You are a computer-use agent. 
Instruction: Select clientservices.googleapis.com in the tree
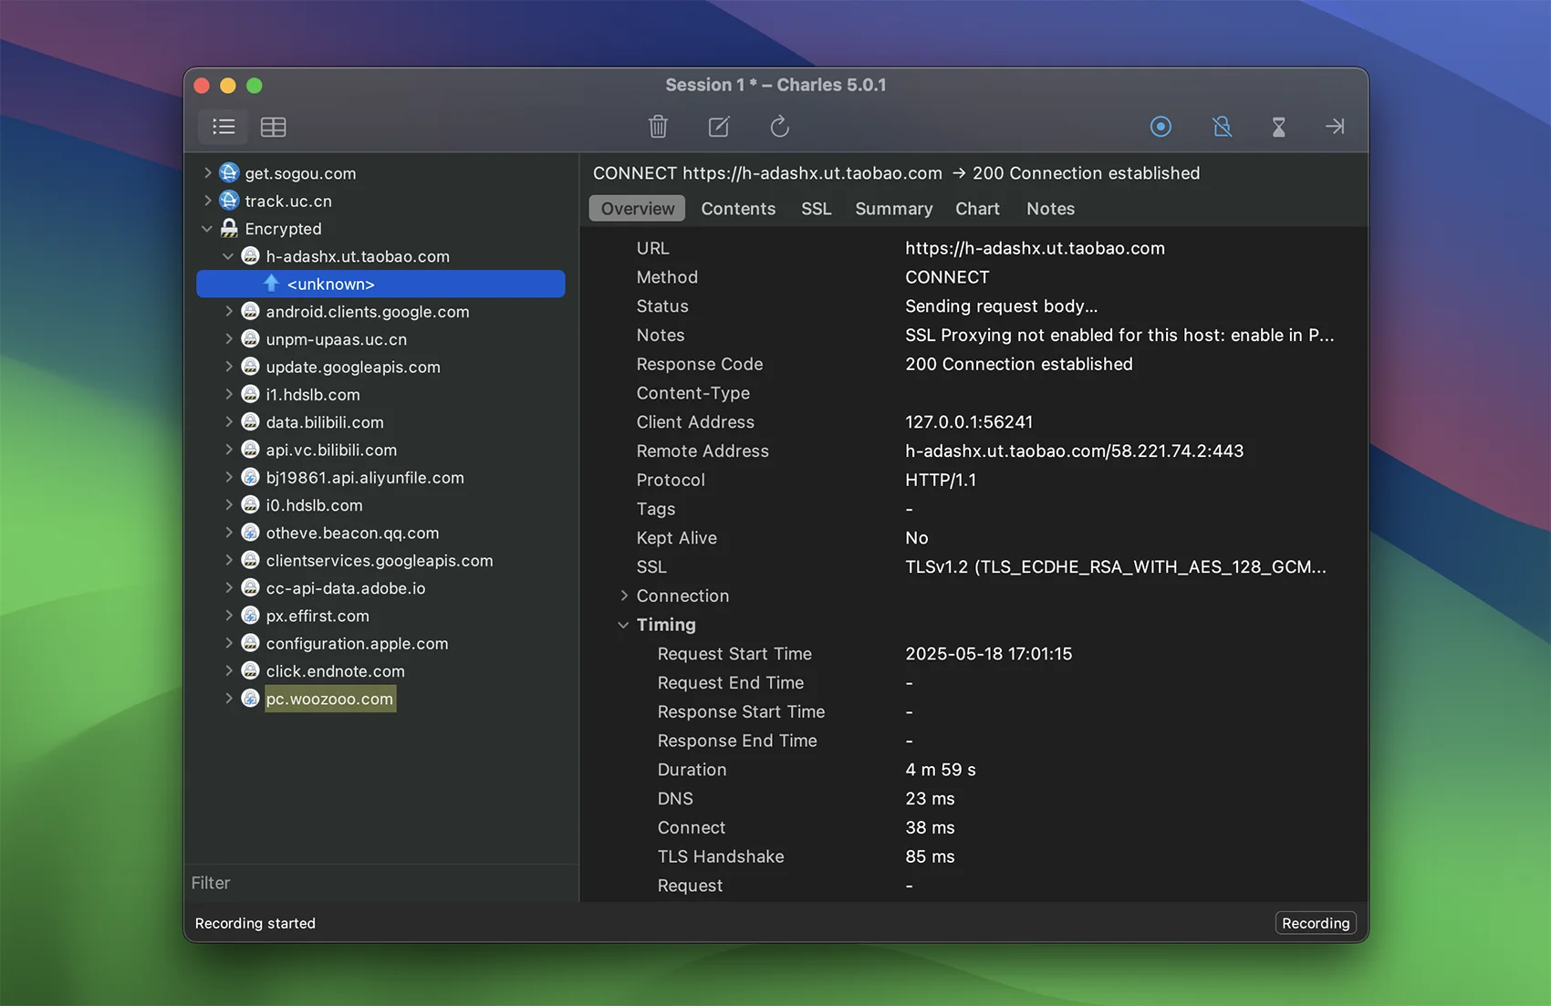point(380,560)
